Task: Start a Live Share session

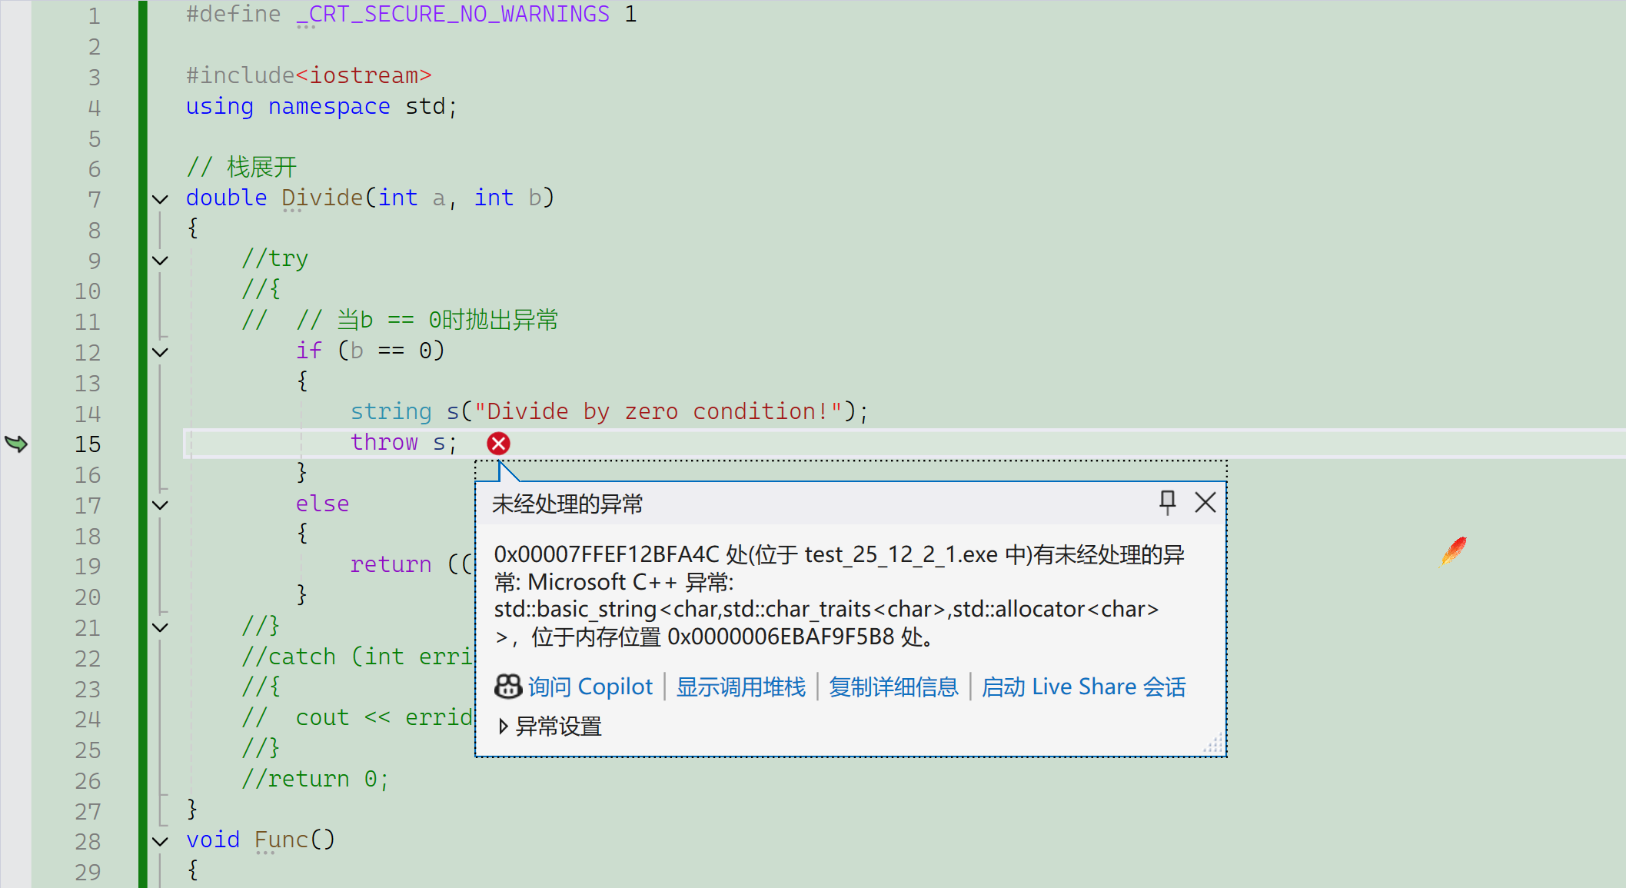Action: (x=1083, y=686)
